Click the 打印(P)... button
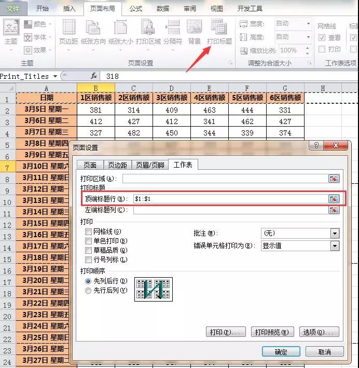Viewport: 359px width, 368px height. pyautogui.click(x=226, y=332)
